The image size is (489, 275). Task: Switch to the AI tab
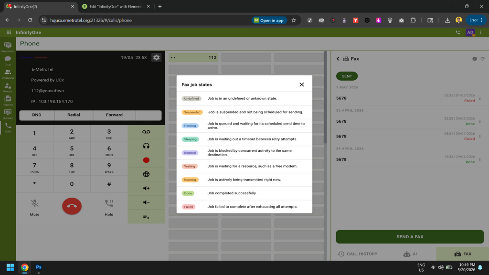410,254
